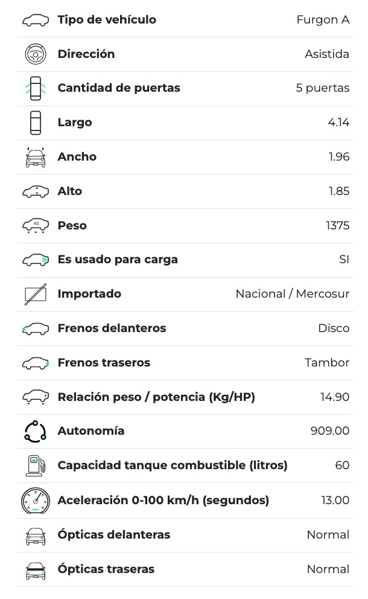
Task: Click the car icon beside Tipo de vehículo
Action: click(x=36, y=21)
